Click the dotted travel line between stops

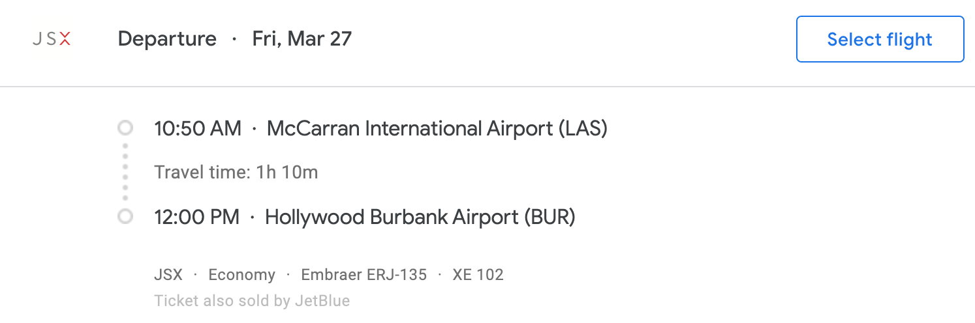click(x=125, y=173)
